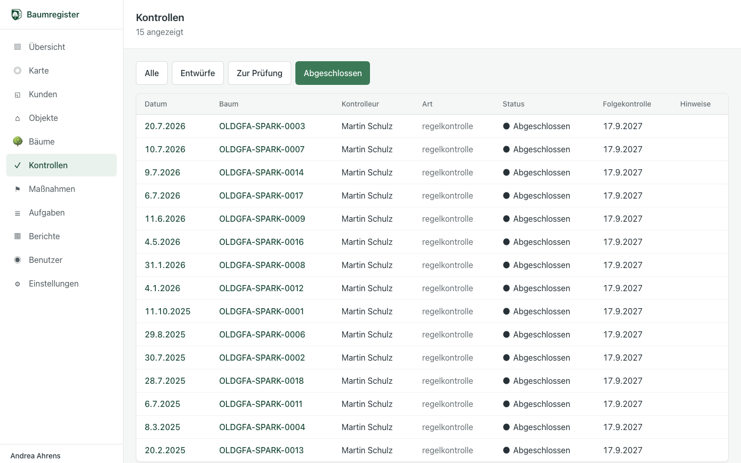Click the user name Andrea Ahrens

[36, 456]
